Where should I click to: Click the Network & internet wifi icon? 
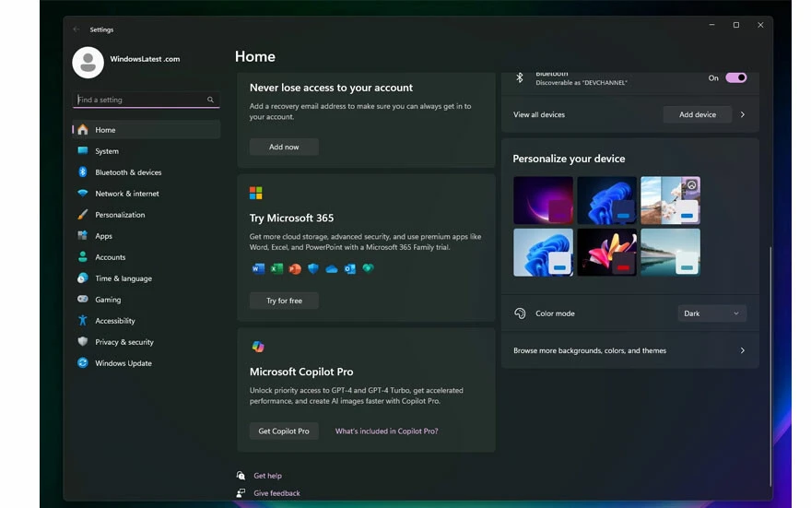(83, 193)
